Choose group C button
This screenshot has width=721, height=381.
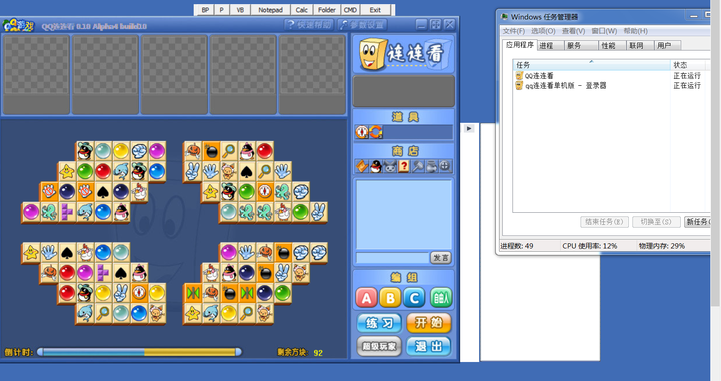414,298
